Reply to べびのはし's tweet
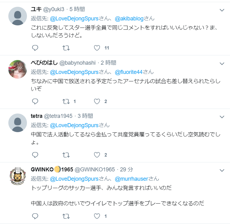This screenshot has width=230, height=224. (x=35, y=101)
